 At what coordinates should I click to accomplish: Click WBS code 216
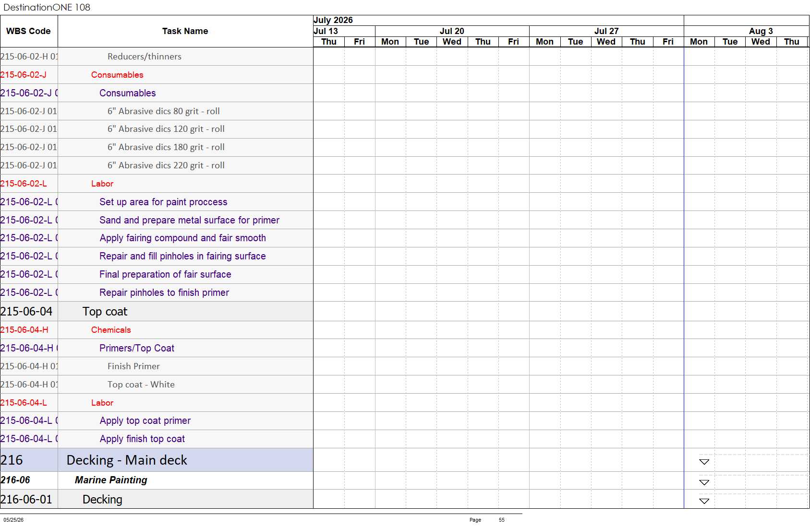pos(12,460)
